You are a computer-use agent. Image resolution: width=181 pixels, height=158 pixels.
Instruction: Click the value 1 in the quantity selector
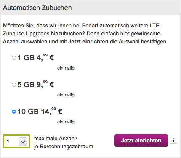click(x=8, y=142)
